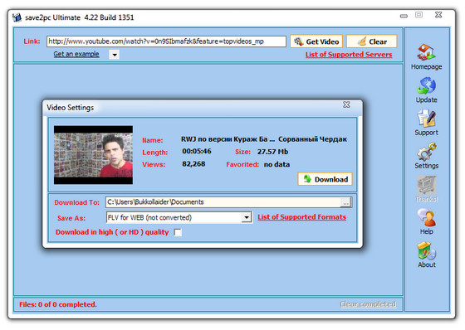Click the Update globe icon
Screen dimensions: 465x330
point(426,85)
